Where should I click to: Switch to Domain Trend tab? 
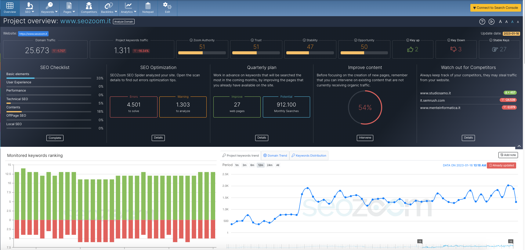[x=275, y=155]
